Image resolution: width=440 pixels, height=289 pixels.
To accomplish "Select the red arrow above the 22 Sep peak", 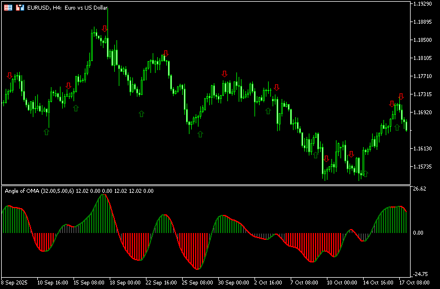I will pos(166,53).
